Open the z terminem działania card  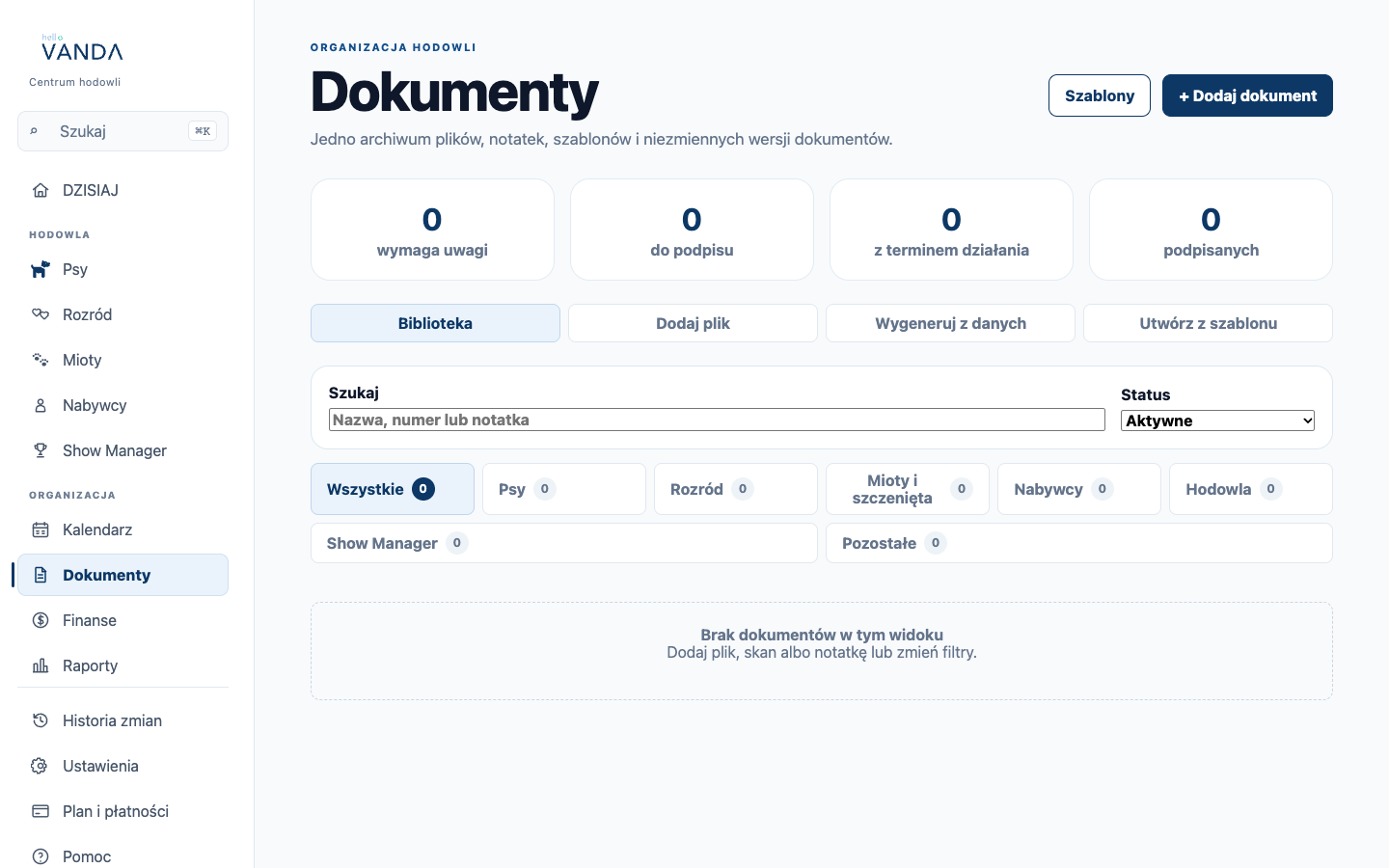point(951,230)
